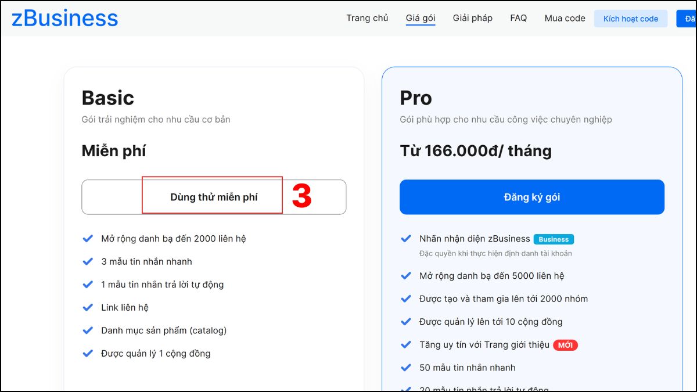697x392 pixels.
Task: Select "Mua code" in the navigation bar
Action: tap(564, 18)
